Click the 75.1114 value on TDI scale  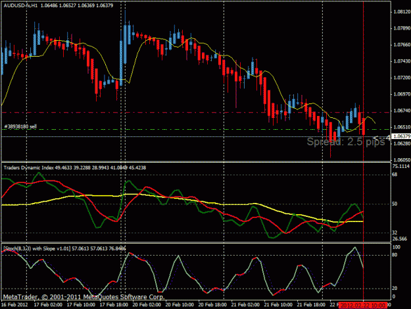pyautogui.click(x=400, y=167)
